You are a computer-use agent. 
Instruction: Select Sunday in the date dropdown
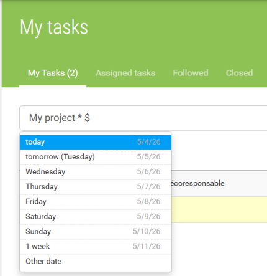(x=96, y=232)
